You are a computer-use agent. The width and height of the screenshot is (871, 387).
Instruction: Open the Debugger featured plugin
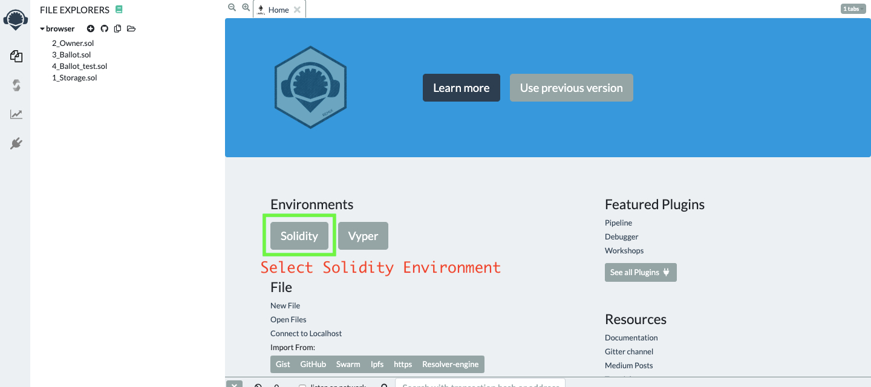click(622, 237)
